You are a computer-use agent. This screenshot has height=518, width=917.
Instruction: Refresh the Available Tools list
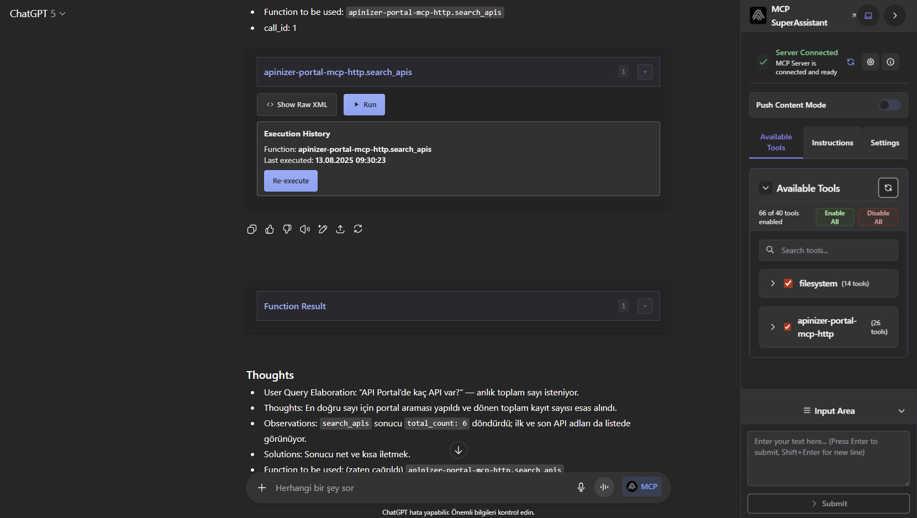888,188
